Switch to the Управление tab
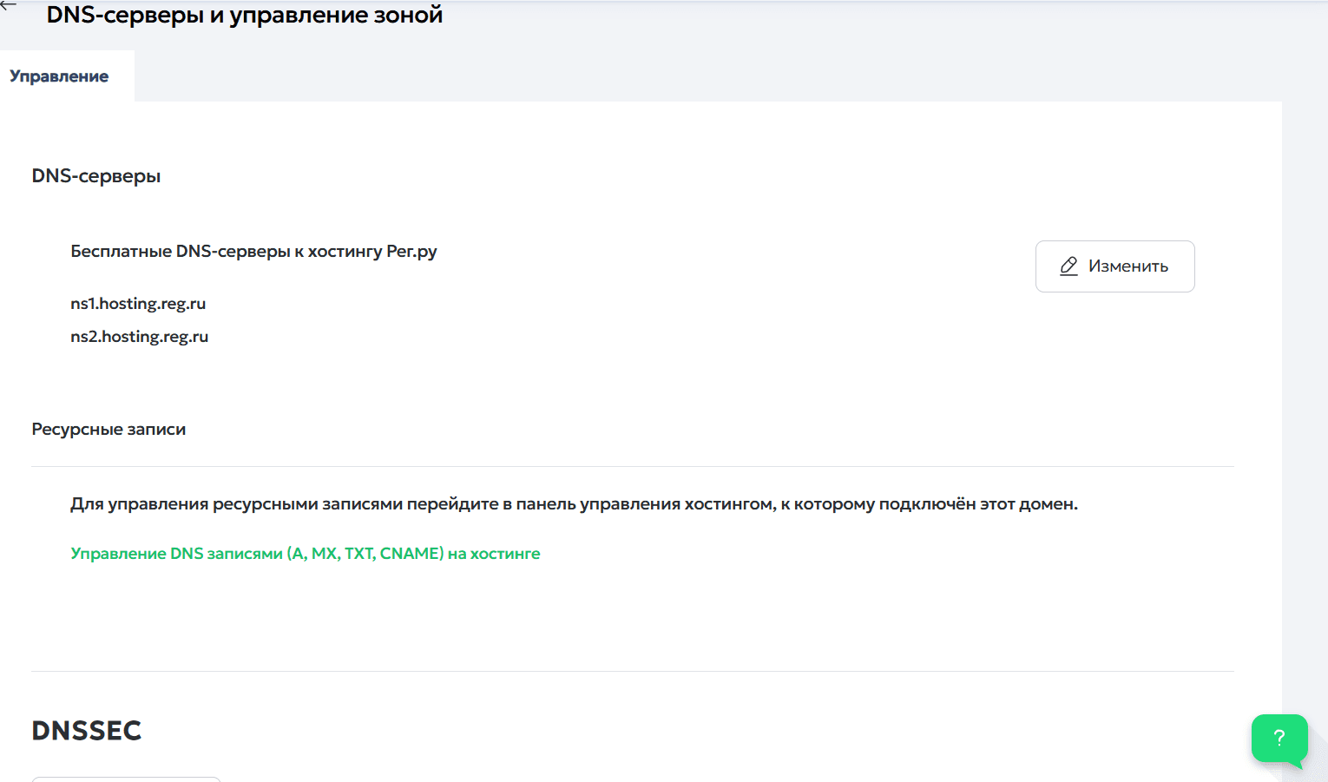Image resolution: width=1328 pixels, height=782 pixels. 59,76
